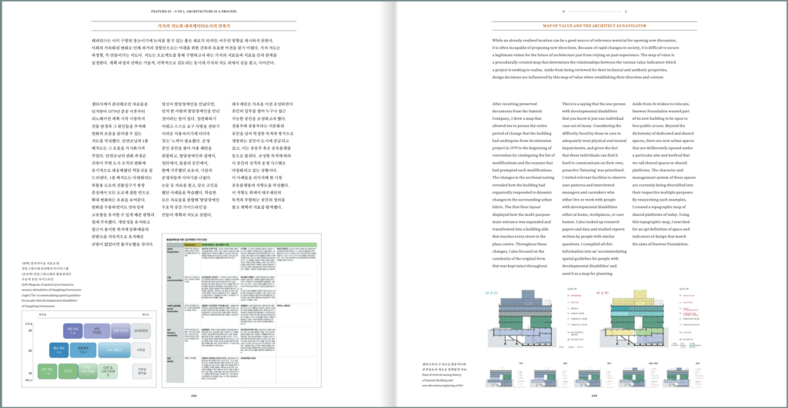Click the running header "FEATURE 02 – 0 TO 1, ARCHITECTURE IS A PROCESS"
The width and height of the screenshot is (788, 408).
point(194,11)
